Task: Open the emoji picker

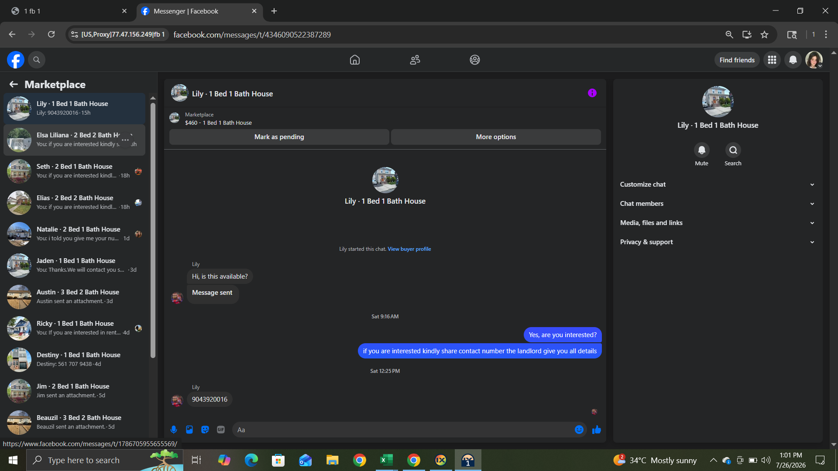Action: (579, 430)
